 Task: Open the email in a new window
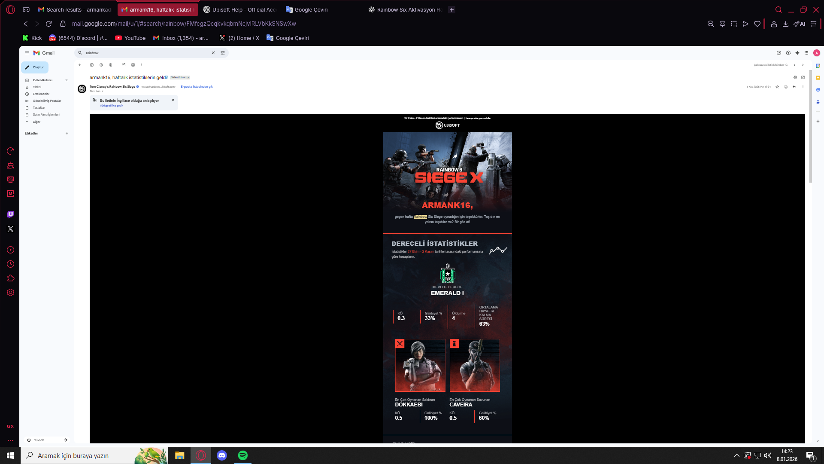point(803,77)
